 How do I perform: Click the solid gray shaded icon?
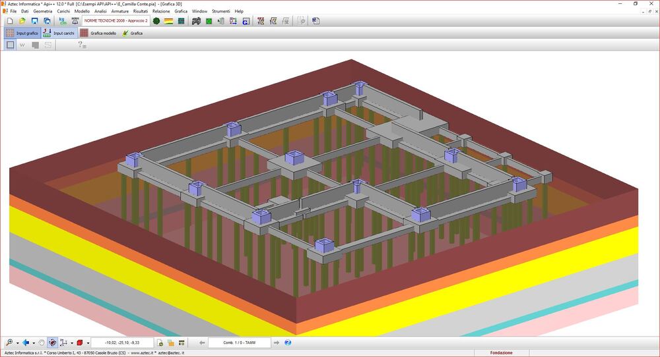point(36,45)
